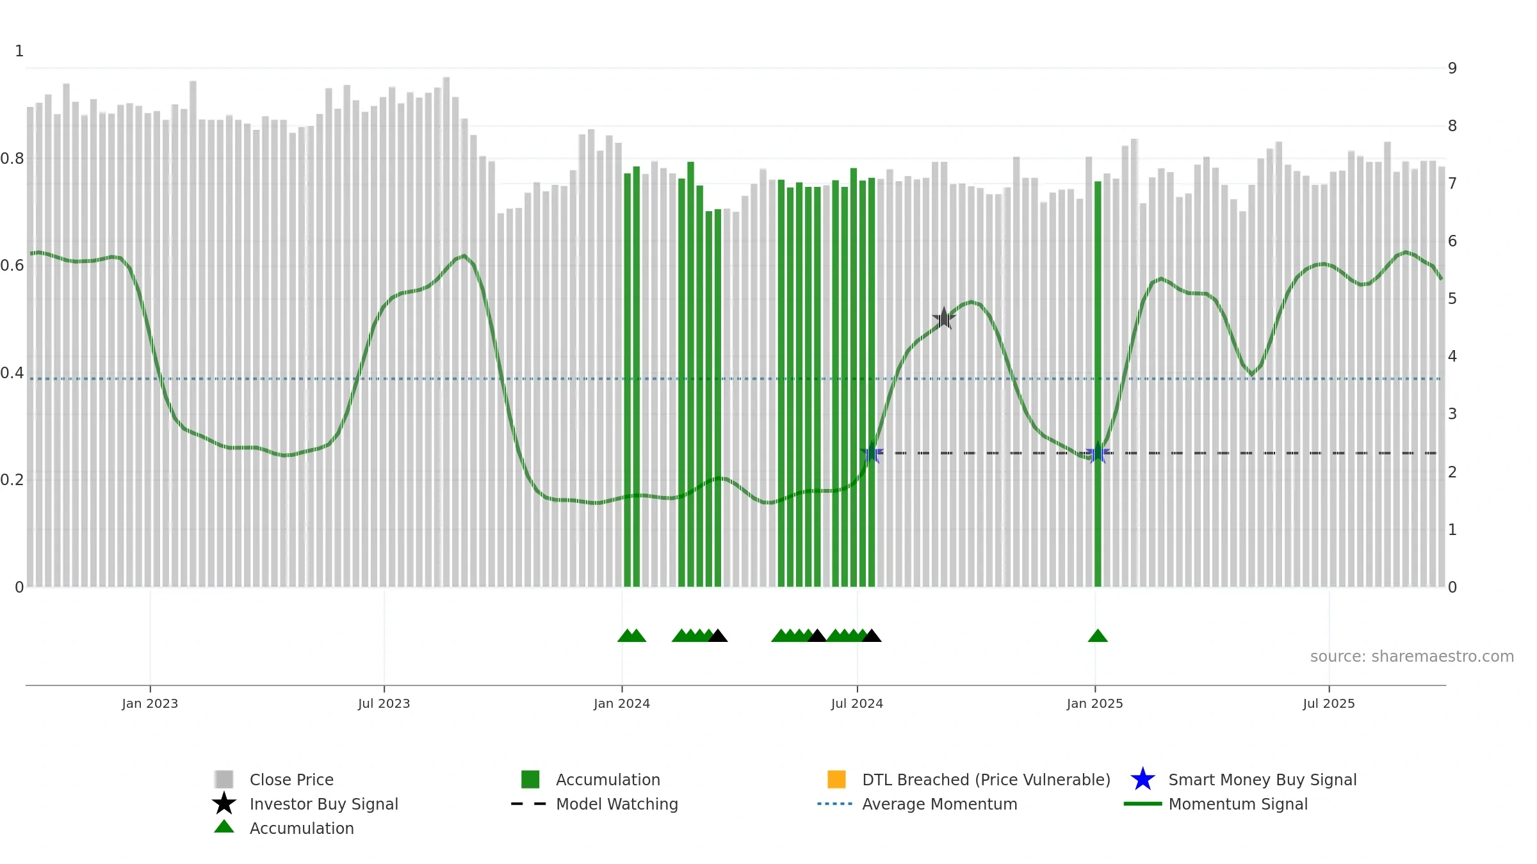This screenshot has height=864, width=1537.
Task: Click the blue star marker near Jul 2024
Action: [x=872, y=453]
